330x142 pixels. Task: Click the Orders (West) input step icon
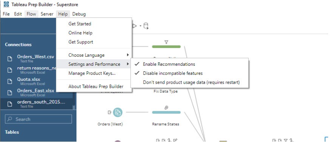[x=118, y=113]
